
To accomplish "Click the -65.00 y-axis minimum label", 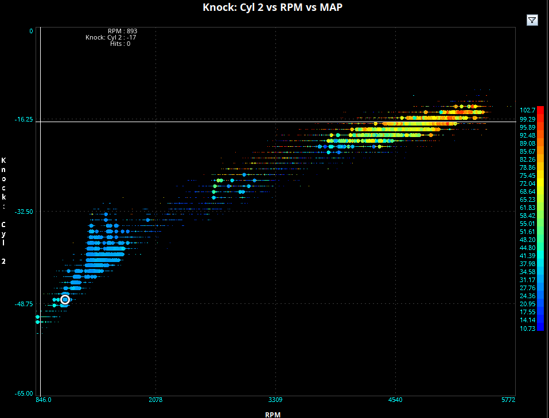I will point(25,393).
